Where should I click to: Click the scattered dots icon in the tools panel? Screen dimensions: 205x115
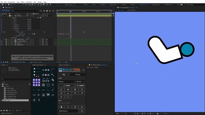[x=39, y=90]
